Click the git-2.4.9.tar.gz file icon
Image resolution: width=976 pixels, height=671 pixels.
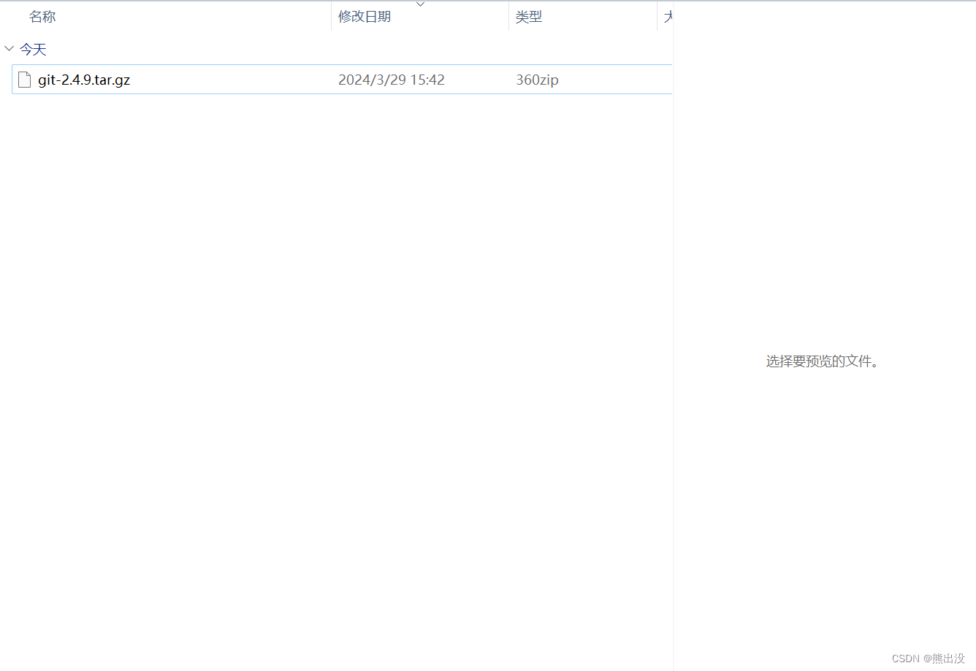click(x=25, y=80)
